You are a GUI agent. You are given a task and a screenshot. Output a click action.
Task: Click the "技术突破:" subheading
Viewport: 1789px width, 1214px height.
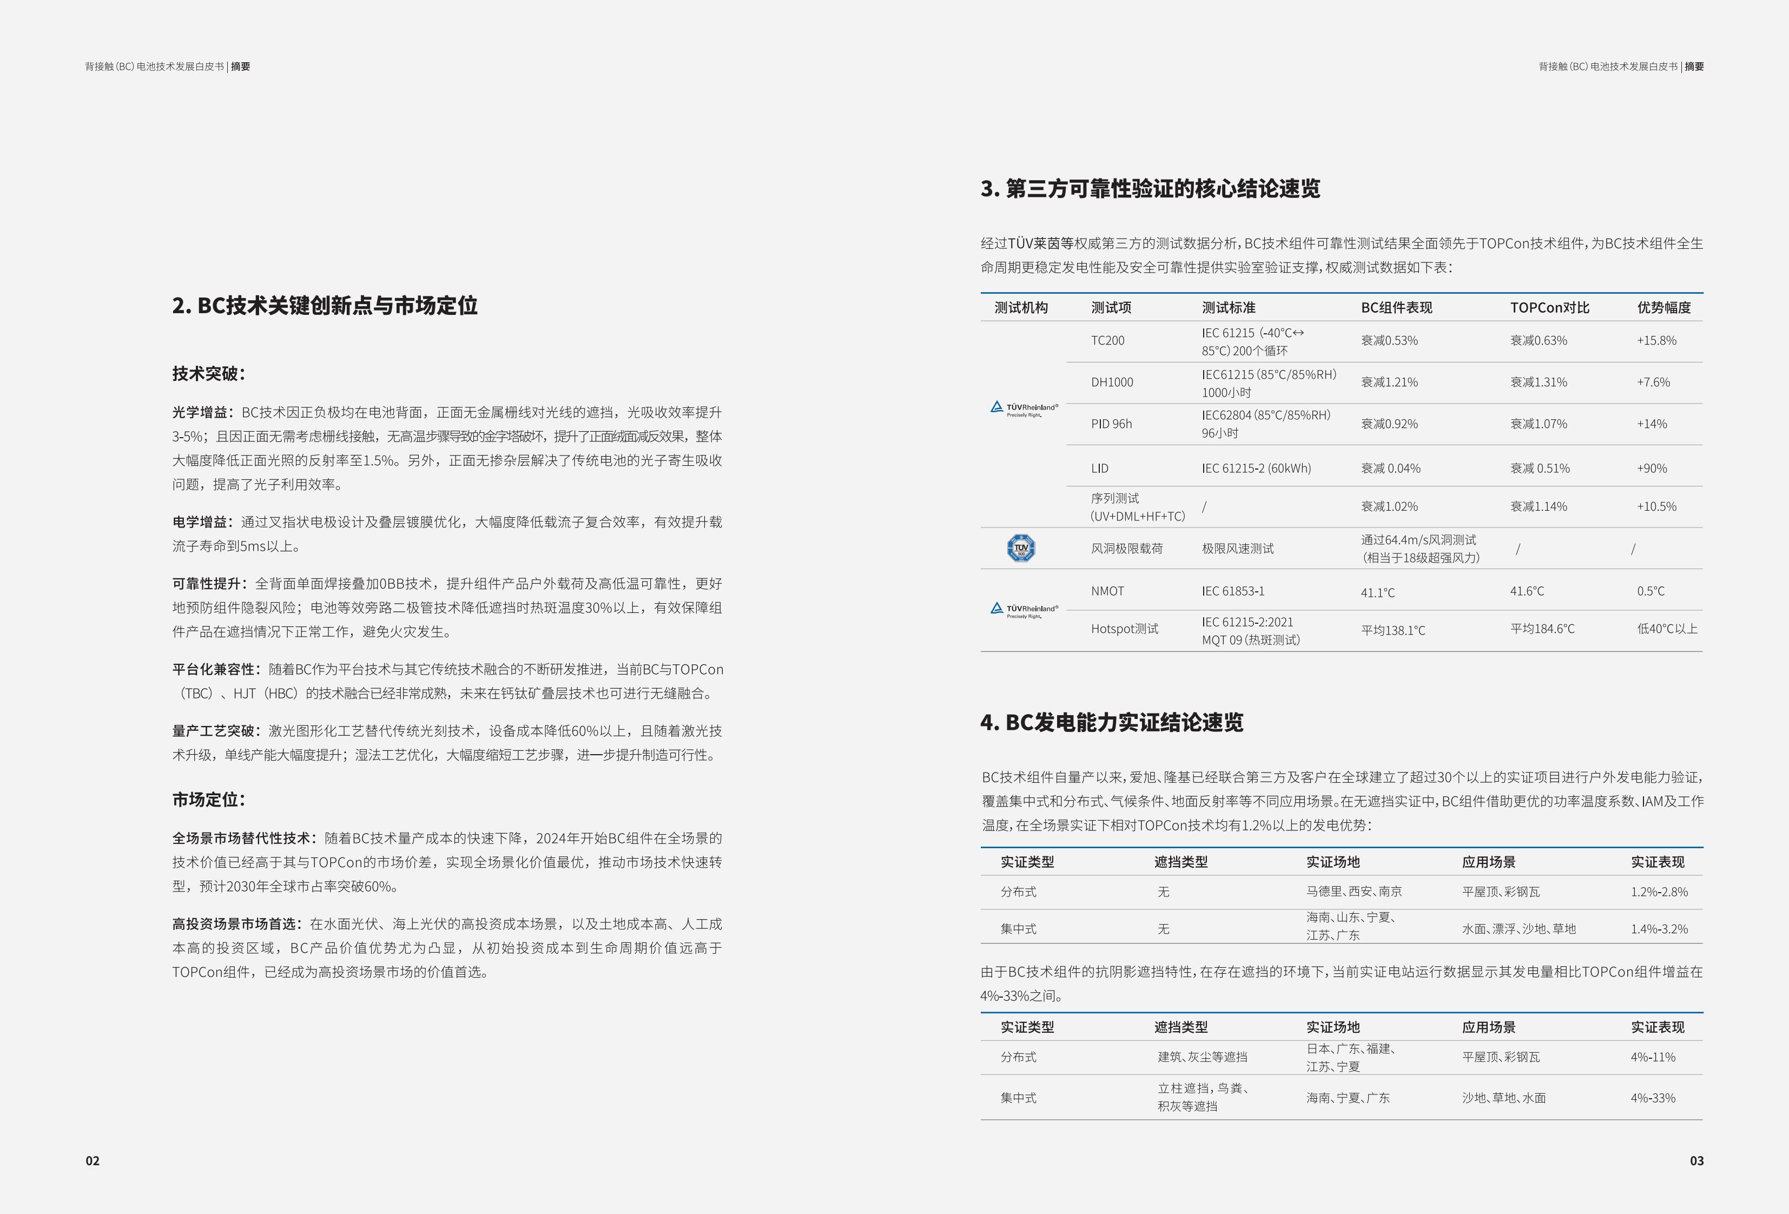click(209, 373)
